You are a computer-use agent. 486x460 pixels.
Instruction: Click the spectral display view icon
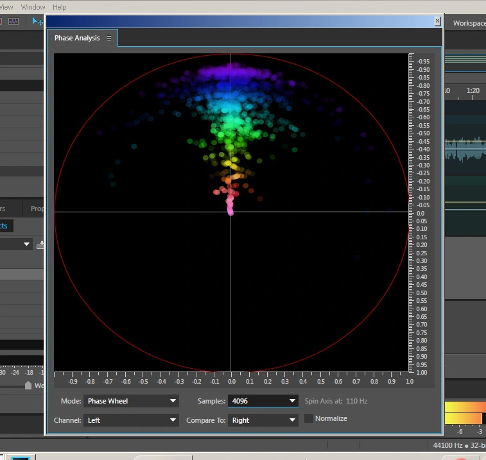click(13, 22)
